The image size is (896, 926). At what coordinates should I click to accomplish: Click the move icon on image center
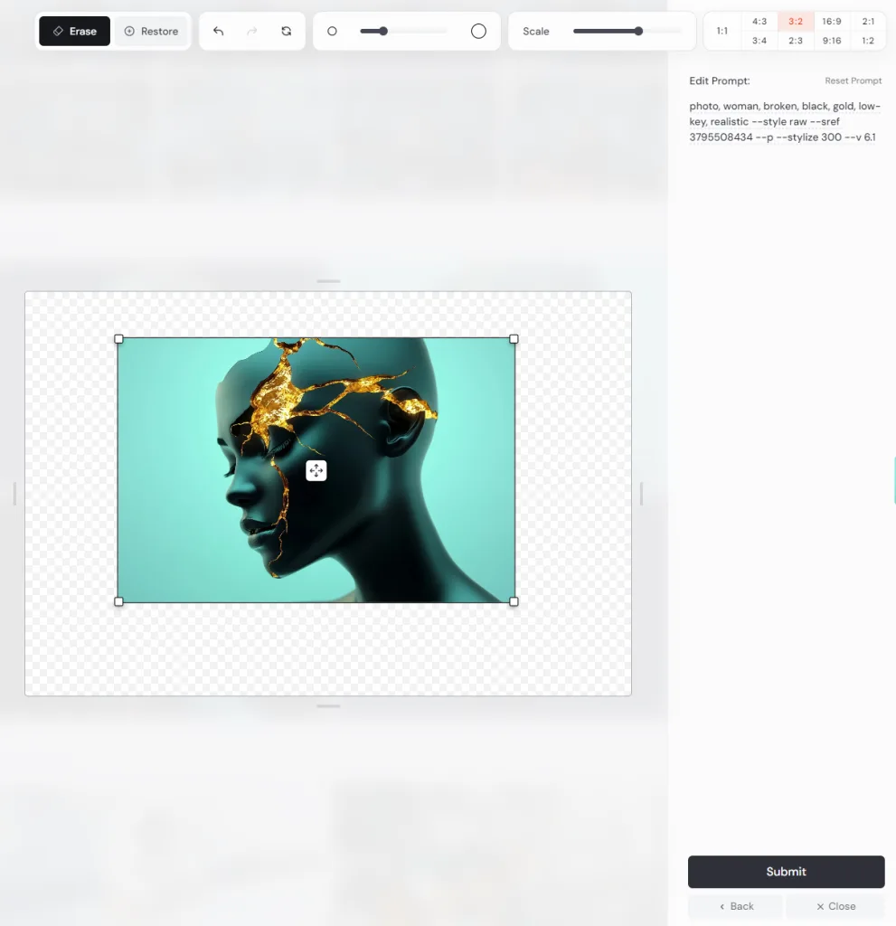316,470
